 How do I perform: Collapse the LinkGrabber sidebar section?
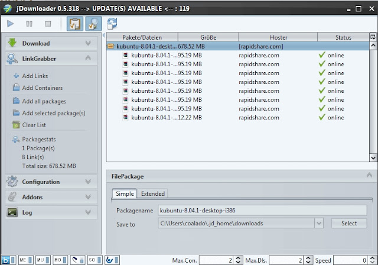point(88,58)
